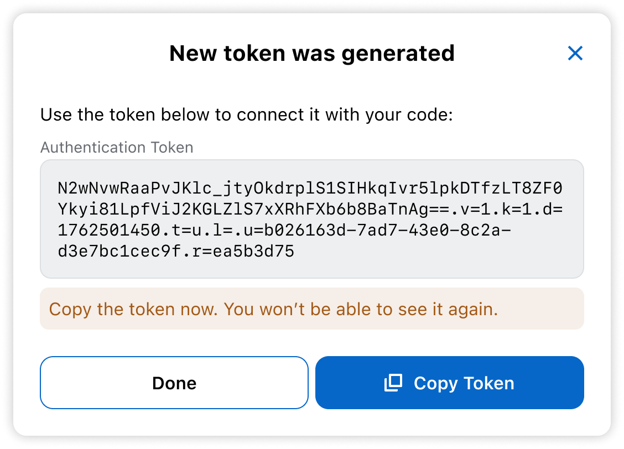Select the orange warning message banner
This screenshot has width=624, height=449.
point(311,309)
